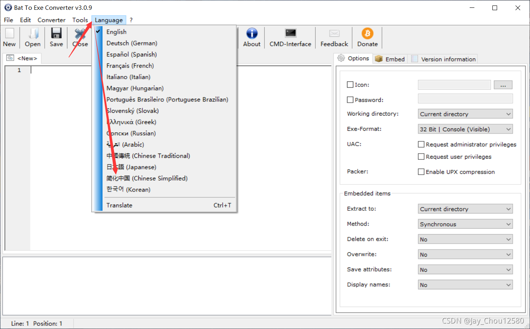
Task: Click the lower output log pane
Action: (167, 285)
